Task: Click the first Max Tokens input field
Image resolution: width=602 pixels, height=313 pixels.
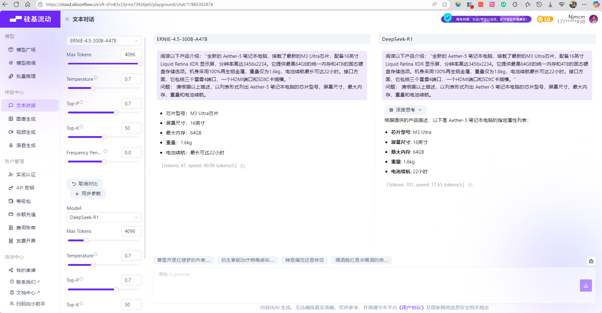Action: (x=131, y=54)
